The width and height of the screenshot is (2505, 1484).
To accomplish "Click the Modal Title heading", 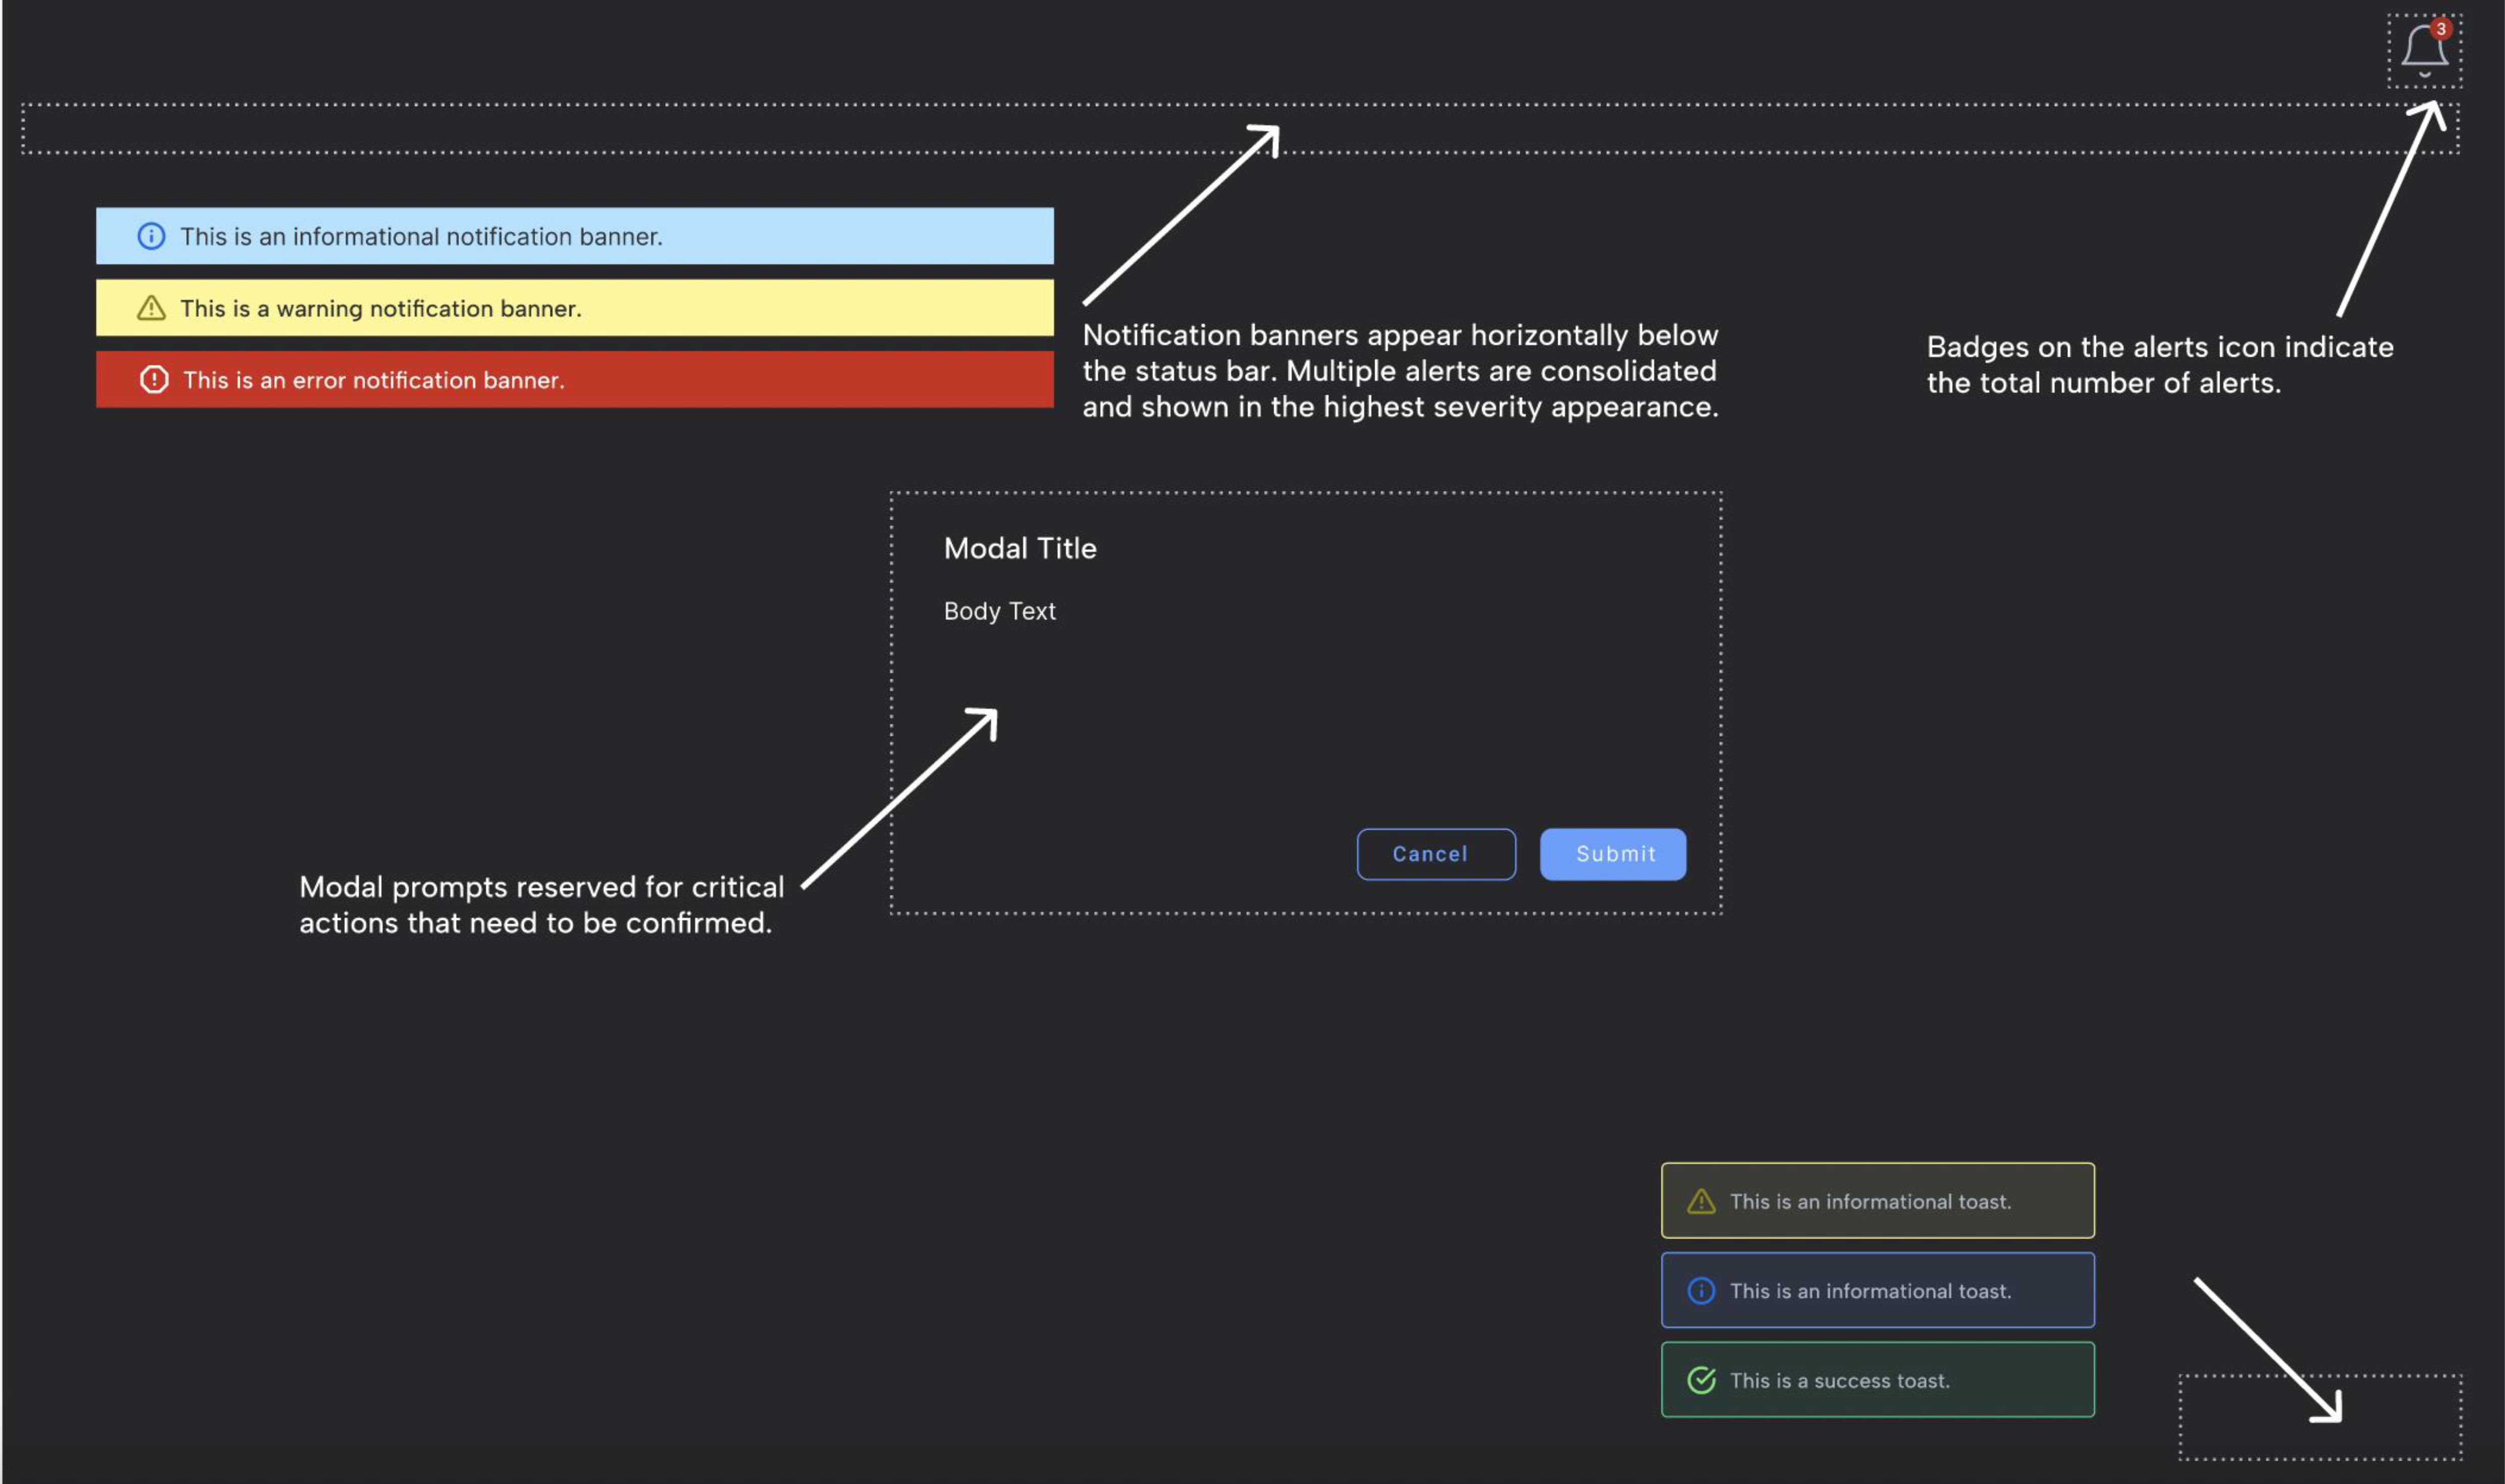I will pos(1020,548).
